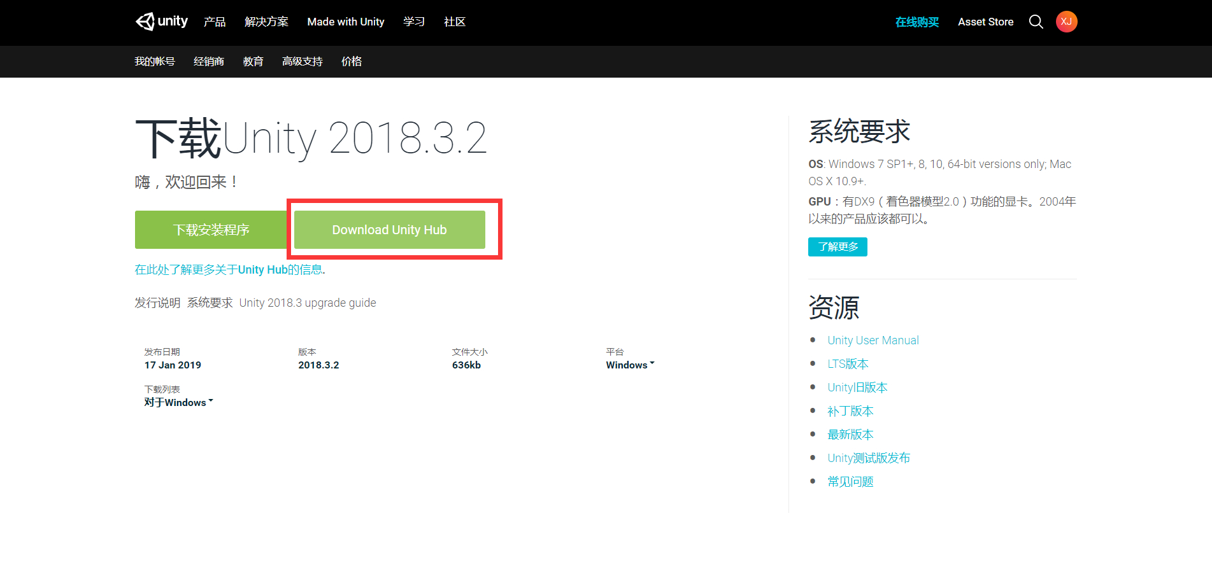The width and height of the screenshot is (1212, 581).
Task: Open the LTS版本 resource link
Action: [x=848, y=364]
